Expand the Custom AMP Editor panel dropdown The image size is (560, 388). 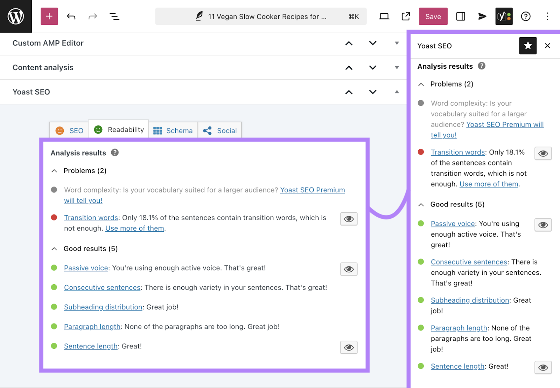pyautogui.click(x=396, y=43)
